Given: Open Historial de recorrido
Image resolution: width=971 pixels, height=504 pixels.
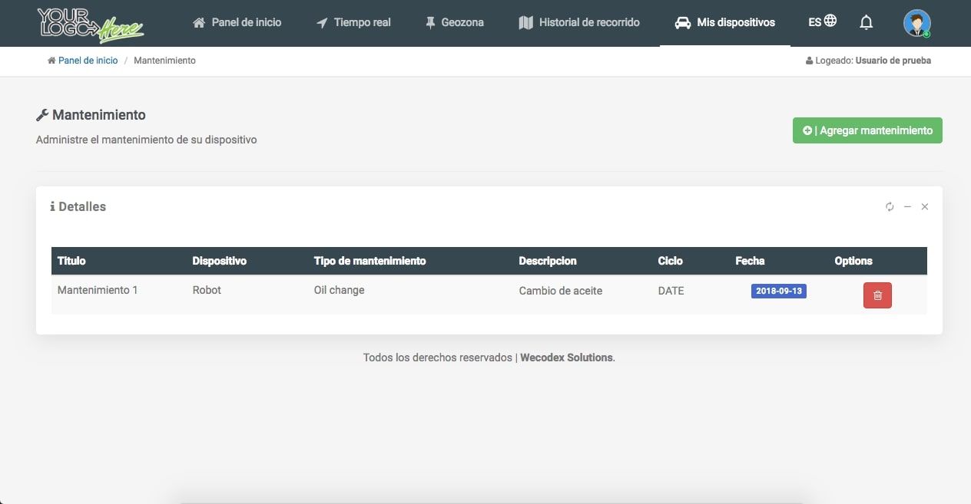Looking at the screenshot, I should point(579,22).
